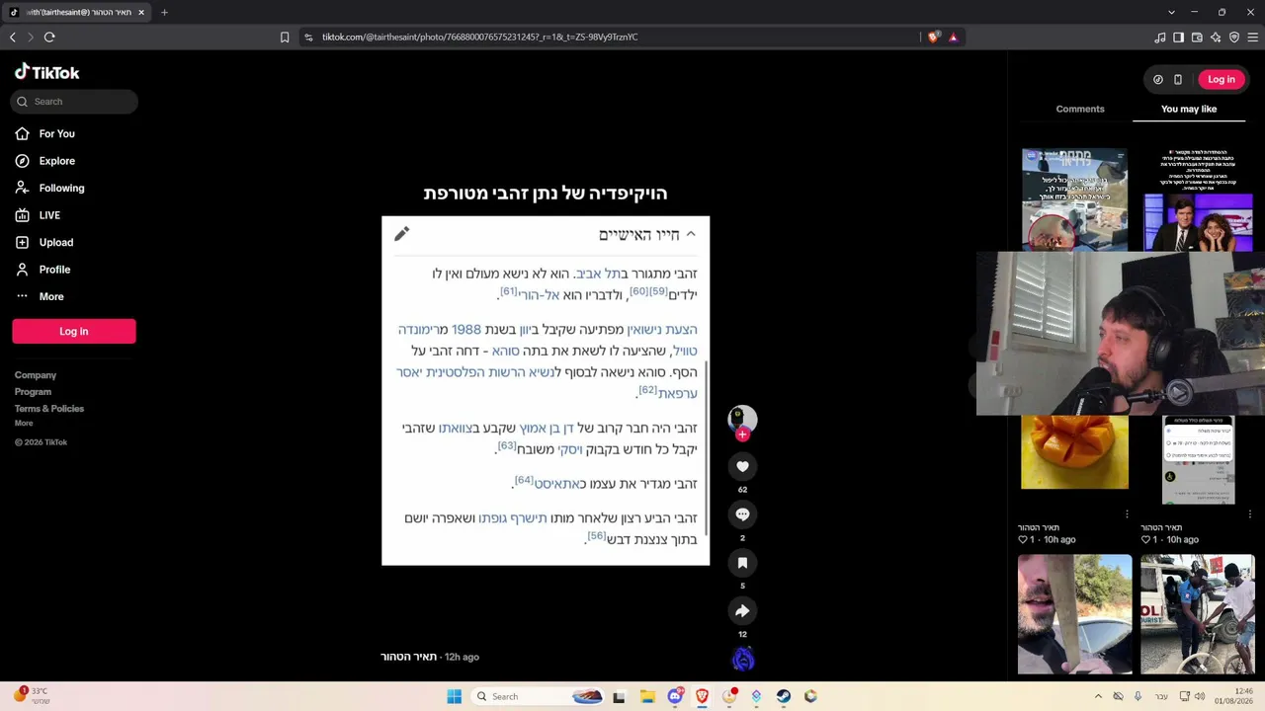Switch the keyboard language indicator
Viewport: 1265px width, 711px height.
click(x=1161, y=697)
